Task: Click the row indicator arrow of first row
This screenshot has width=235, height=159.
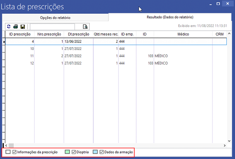Action: tap(4, 42)
